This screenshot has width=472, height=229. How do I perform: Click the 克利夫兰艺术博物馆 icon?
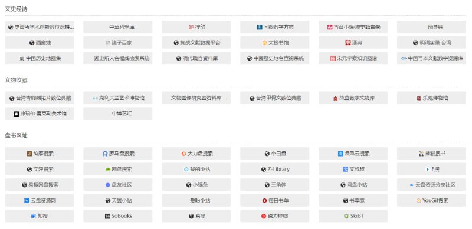[95, 98]
